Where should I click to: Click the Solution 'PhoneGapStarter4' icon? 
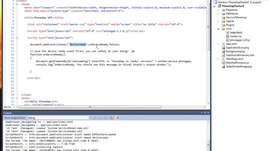tap(215, 2)
